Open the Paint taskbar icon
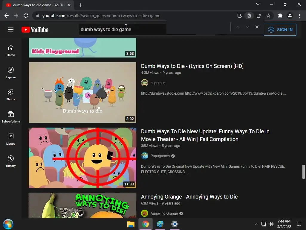The width and height of the screenshot is (306, 230). 160,224
